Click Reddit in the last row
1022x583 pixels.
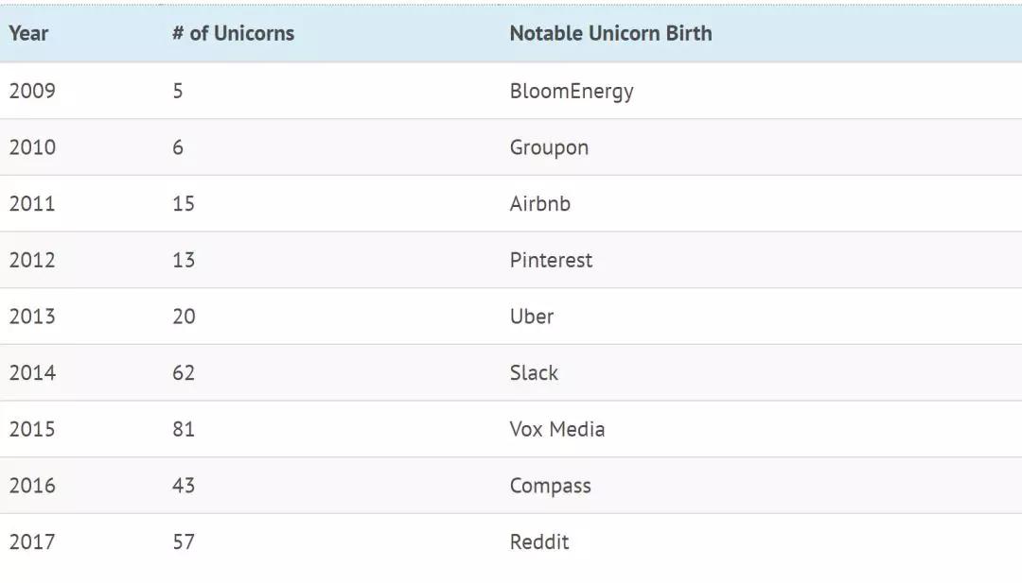[539, 542]
